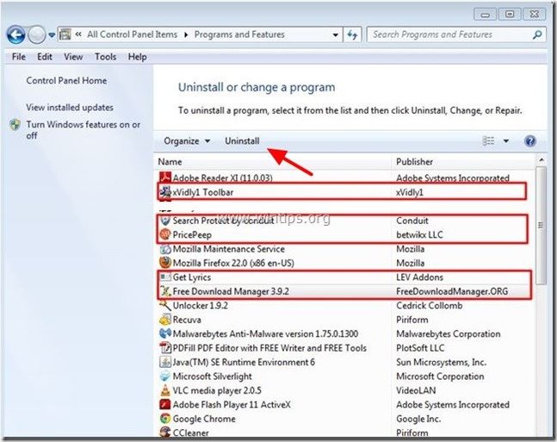Open the View menu
557x442 pixels.
click(x=73, y=57)
